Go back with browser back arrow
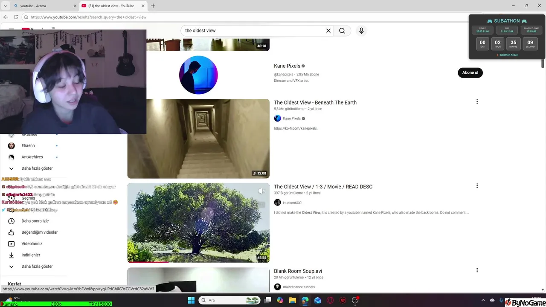The height and width of the screenshot is (307, 546). [6, 17]
